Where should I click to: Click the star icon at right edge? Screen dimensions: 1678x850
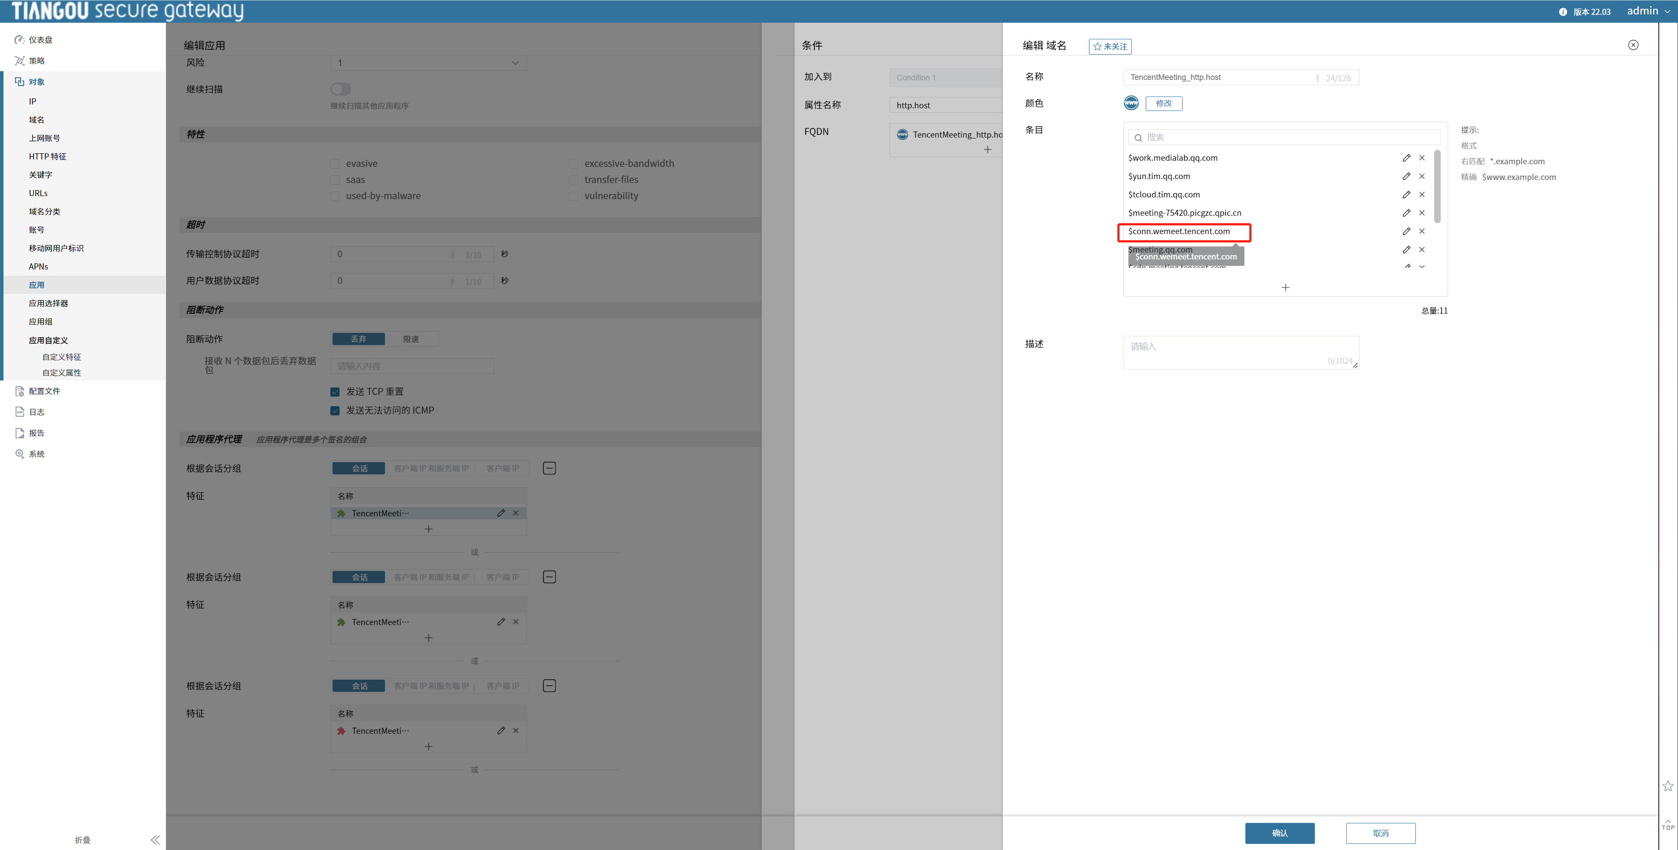click(x=1668, y=785)
